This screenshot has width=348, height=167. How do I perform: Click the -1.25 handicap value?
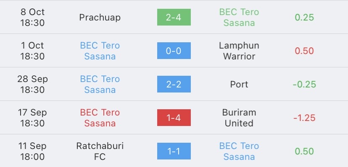click(x=304, y=118)
